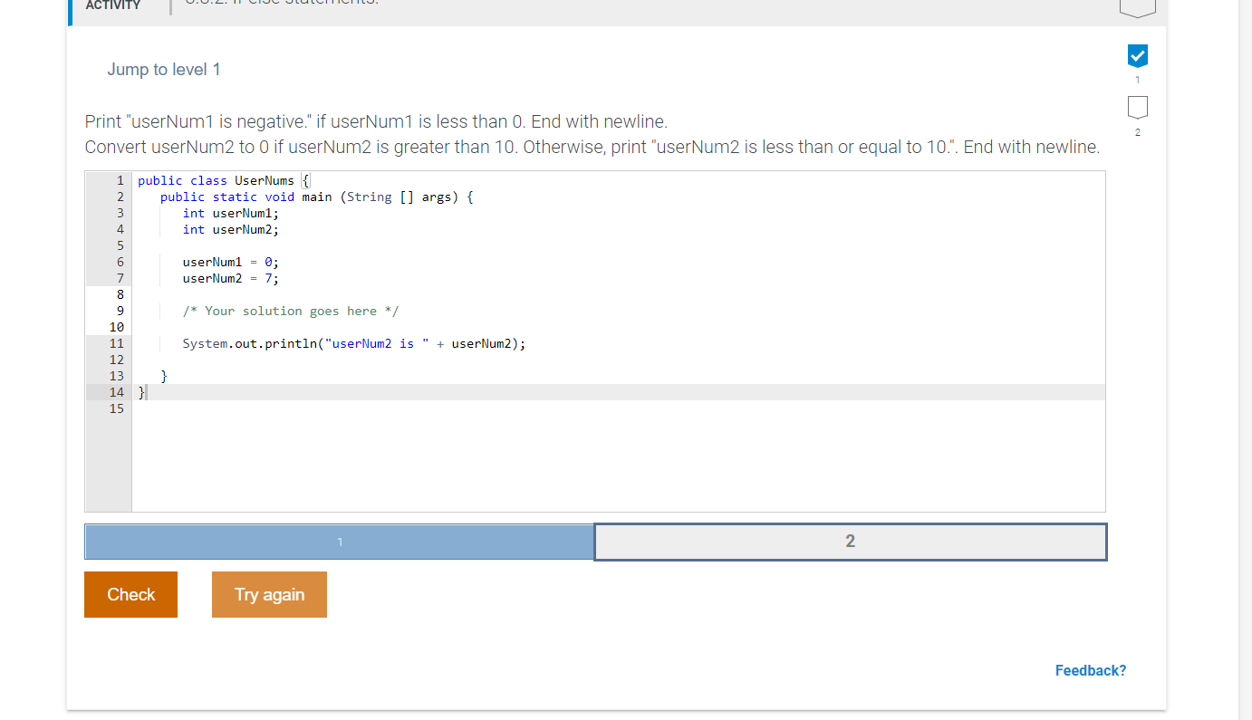The height and width of the screenshot is (720, 1252).
Task: Click the blue step 1 progress bar
Action: [339, 541]
